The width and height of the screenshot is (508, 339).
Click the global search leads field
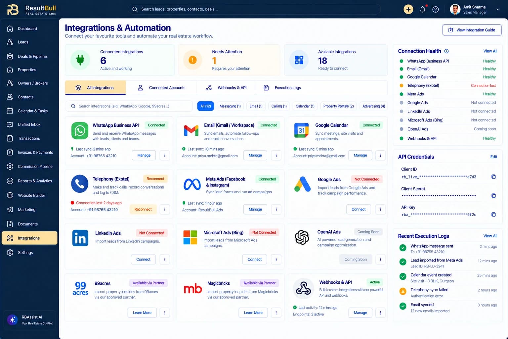point(254,9)
